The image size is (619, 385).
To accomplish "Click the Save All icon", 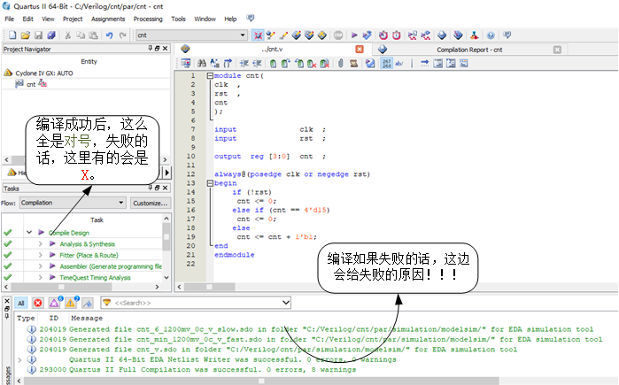I will tap(51, 35).
